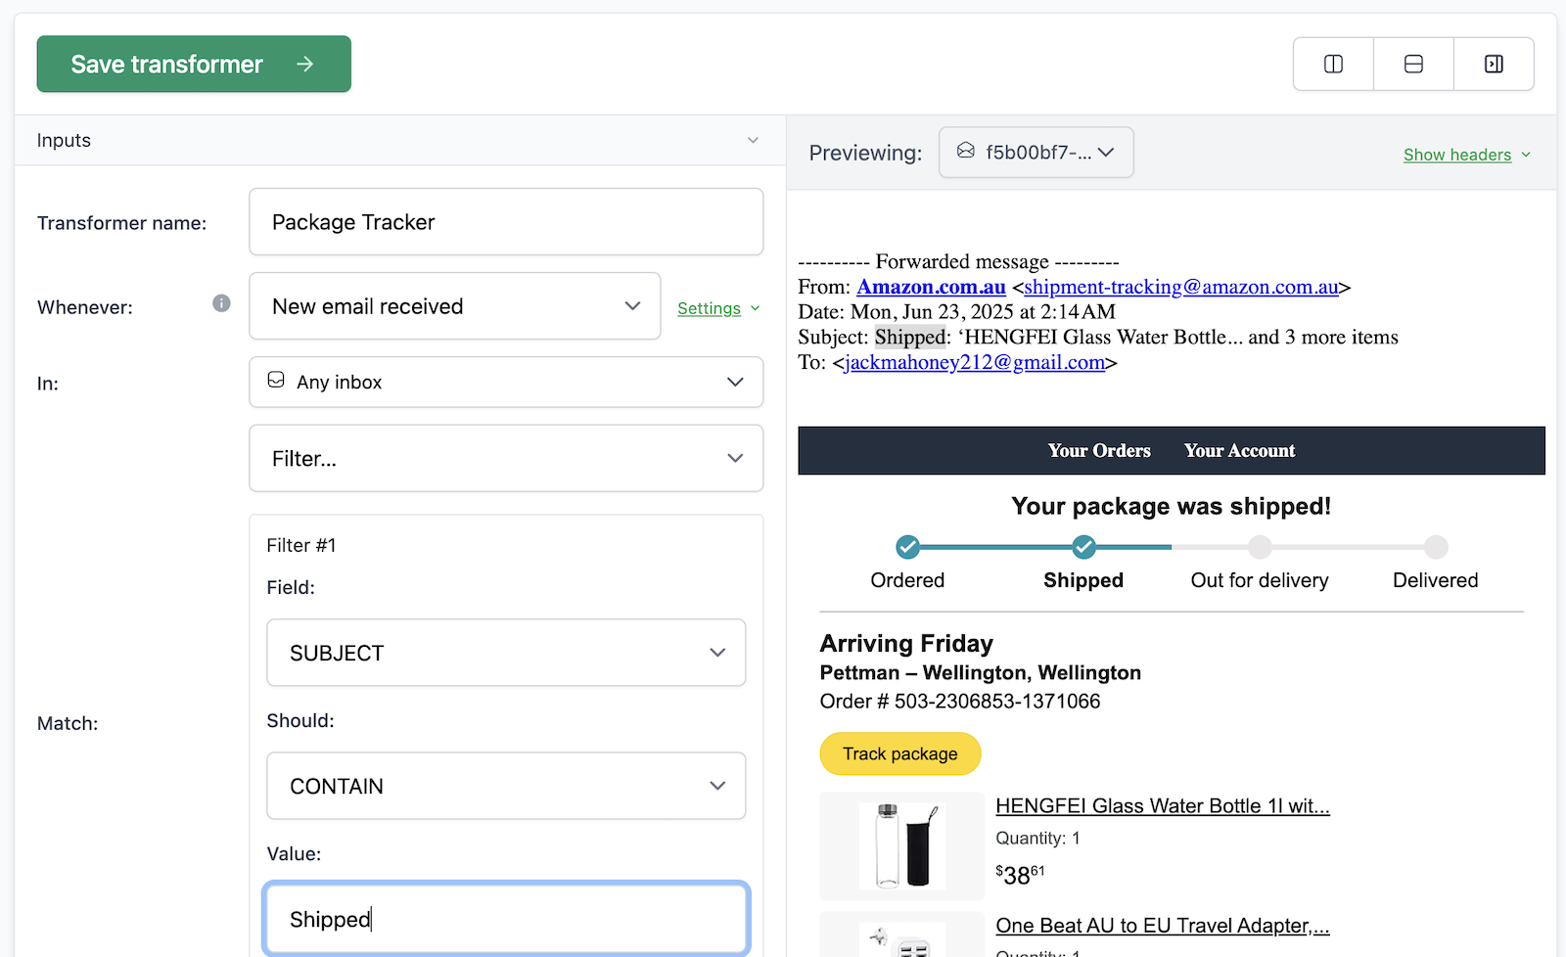Screen dimensions: 1566x957
Task: Click the shipment-tracking@amazon.com.au email link
Action: click(1181, 287)
